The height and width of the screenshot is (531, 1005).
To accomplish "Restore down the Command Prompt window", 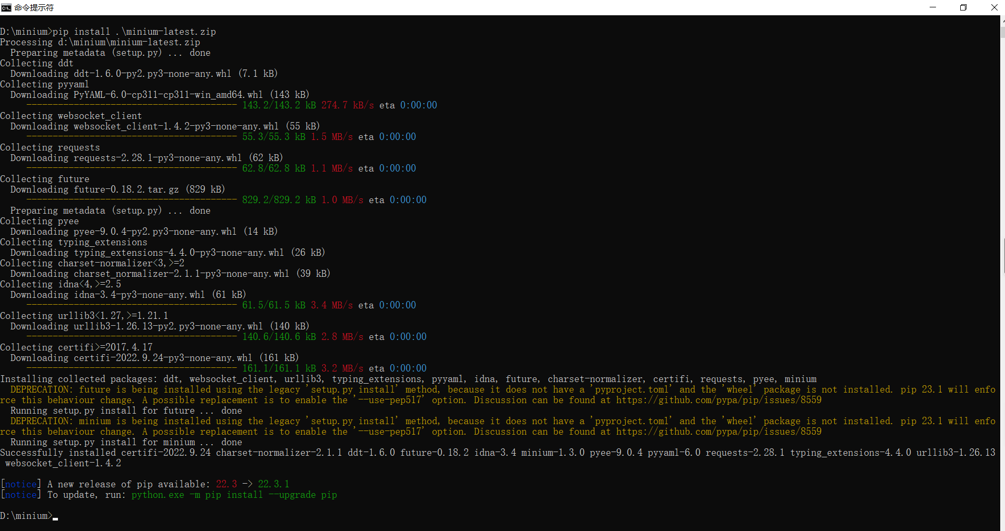I will pos(963,7).
